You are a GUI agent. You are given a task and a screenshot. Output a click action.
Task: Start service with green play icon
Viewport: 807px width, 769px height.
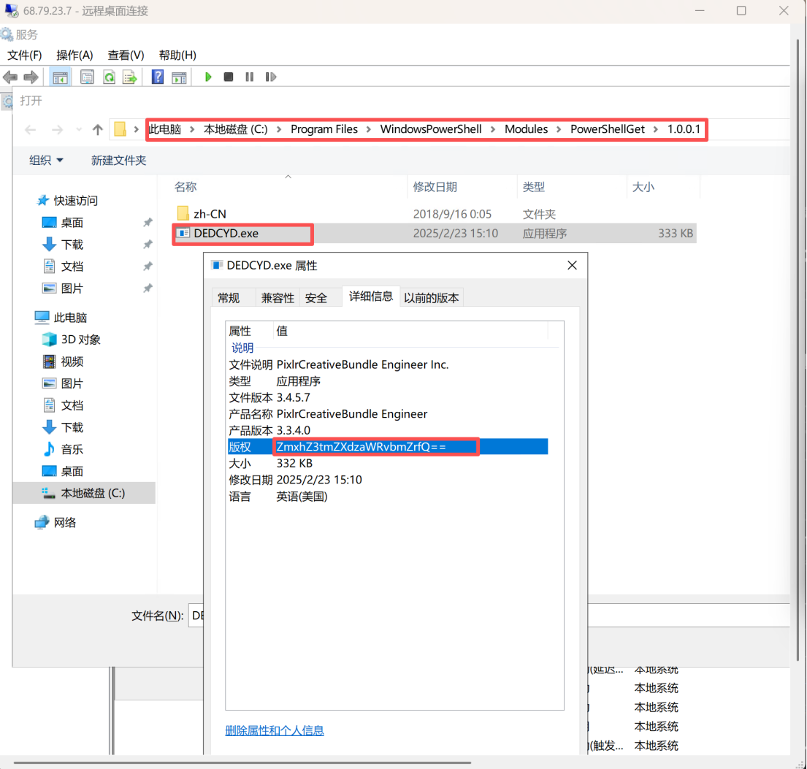click(208, 77)
